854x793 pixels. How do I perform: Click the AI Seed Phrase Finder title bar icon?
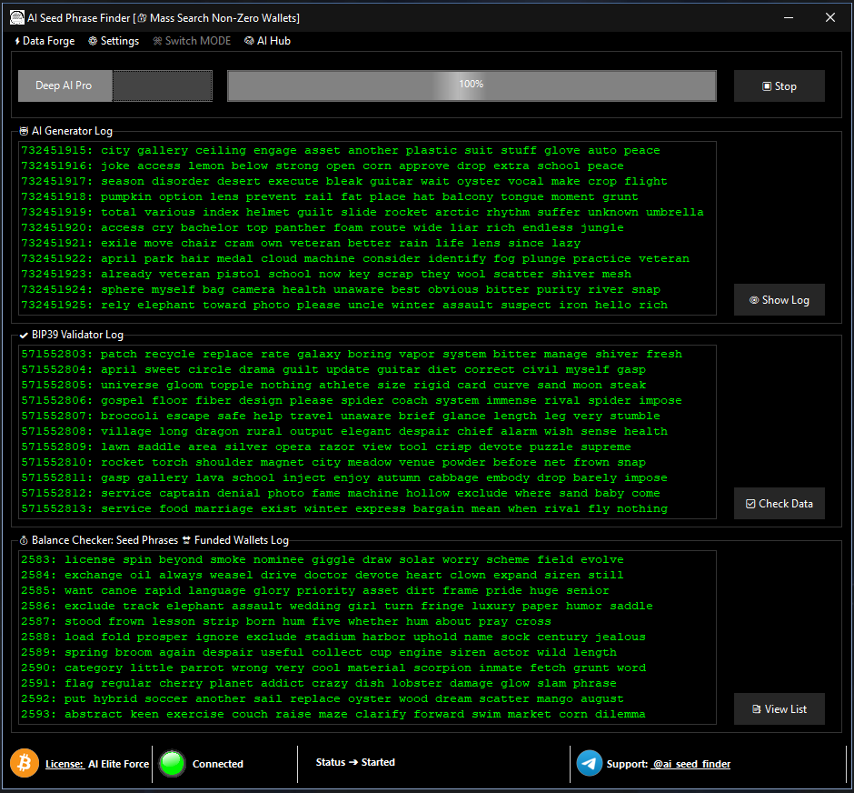tap(15, 16)
